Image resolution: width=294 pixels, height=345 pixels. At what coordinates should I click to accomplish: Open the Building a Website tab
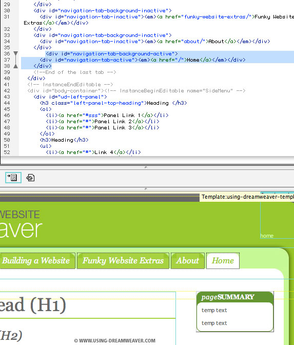[x=36, y=261]
